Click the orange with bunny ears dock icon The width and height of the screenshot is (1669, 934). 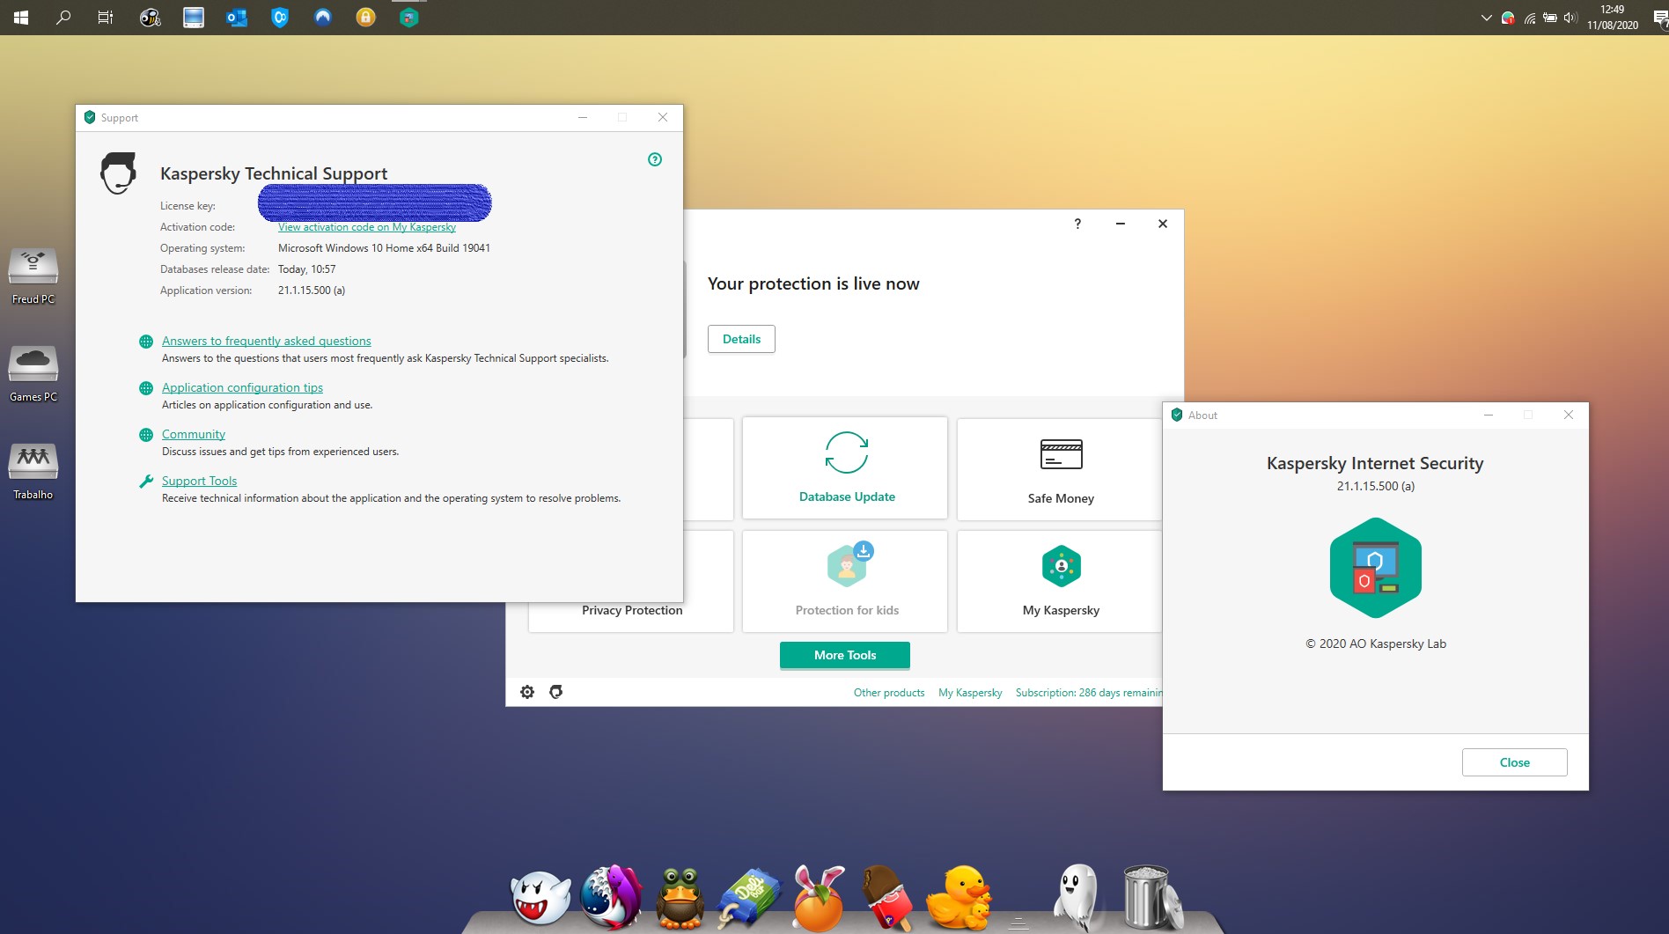point(819,898)
